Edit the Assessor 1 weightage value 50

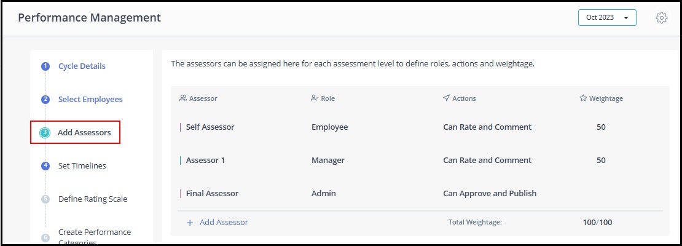(x=601, y=161)
